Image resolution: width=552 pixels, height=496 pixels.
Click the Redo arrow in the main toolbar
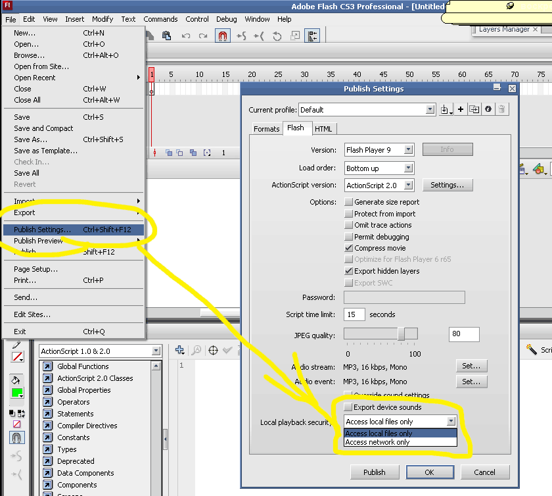click(203, 36)
